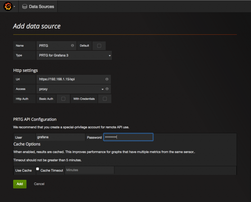
Task: Focus the Password input field
Action: pyautogui.click(x=128, y=137)
